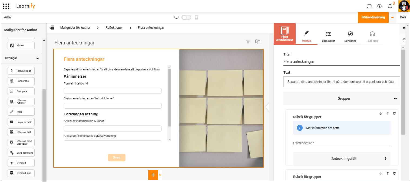
Task: Open the apps grid menu
Action: coord(6,6)
